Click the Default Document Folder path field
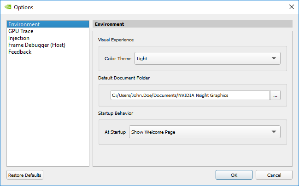The image size is (299, 186). pyautogui.click(x=190, y=95)
